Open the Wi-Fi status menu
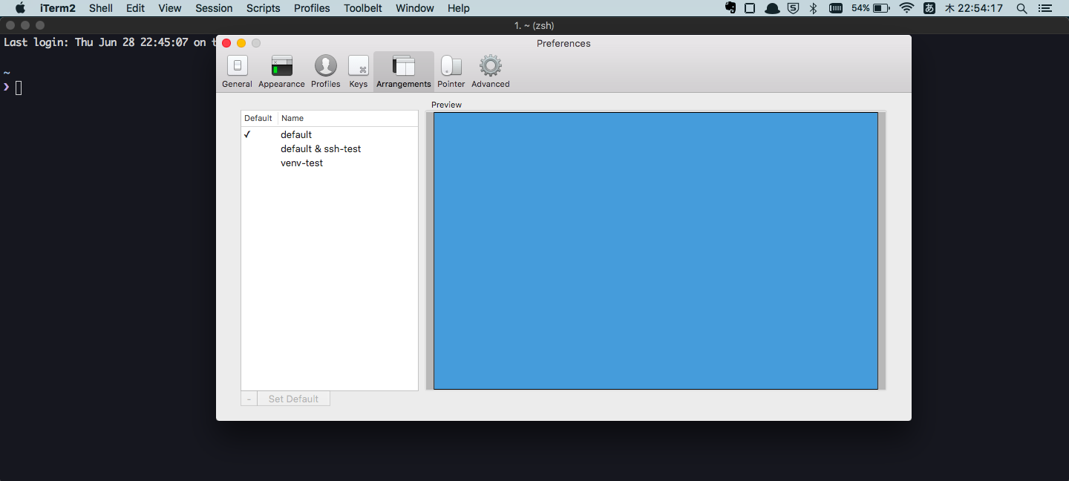Screen dimensions: 1069x481 [x=906, y=8]
